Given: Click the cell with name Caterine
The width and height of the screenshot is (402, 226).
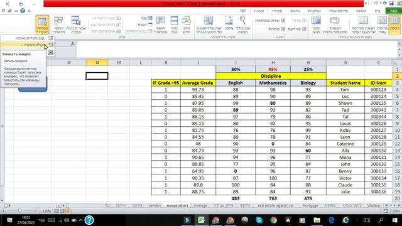Looking at the screenshot, I should [x=345, y=144].
